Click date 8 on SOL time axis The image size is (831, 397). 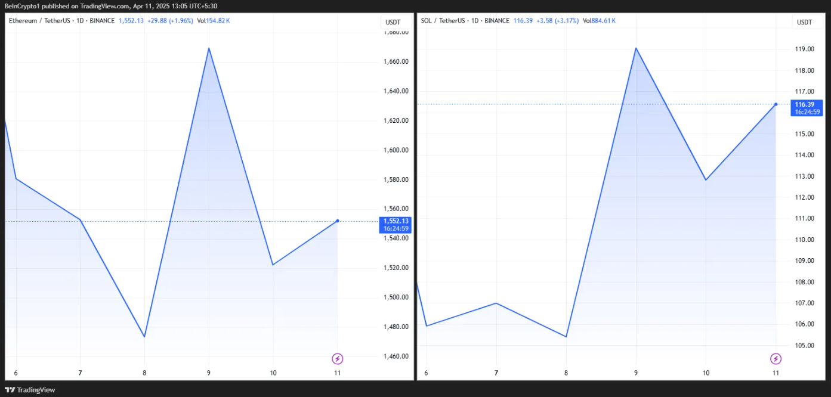tap(566, 373)
